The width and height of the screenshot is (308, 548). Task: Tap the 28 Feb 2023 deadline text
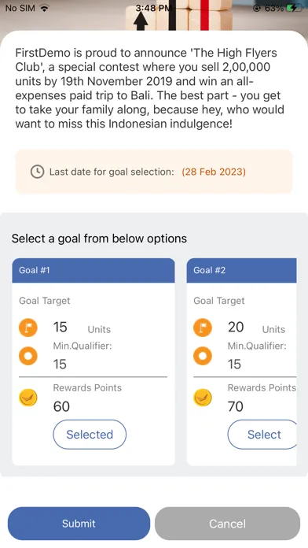[214, 172]
